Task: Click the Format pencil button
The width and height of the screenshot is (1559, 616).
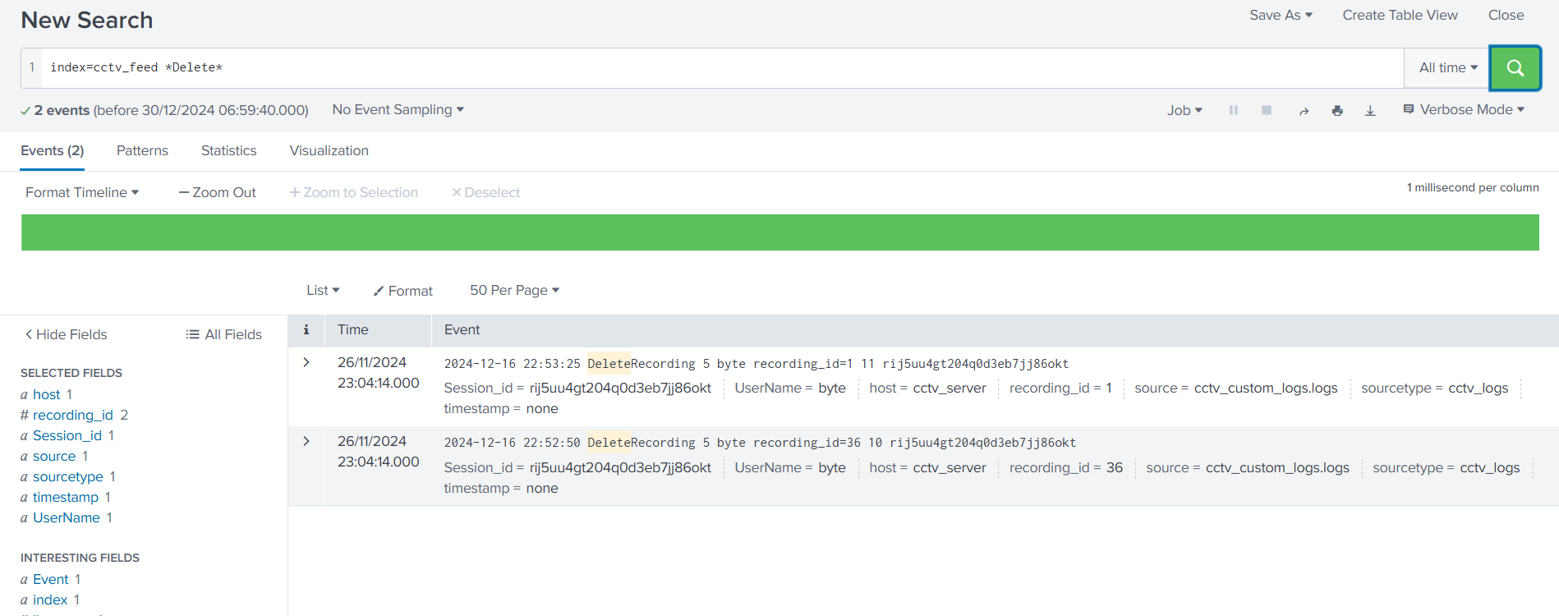Action: pyautogui.click(x=402, y=291)
